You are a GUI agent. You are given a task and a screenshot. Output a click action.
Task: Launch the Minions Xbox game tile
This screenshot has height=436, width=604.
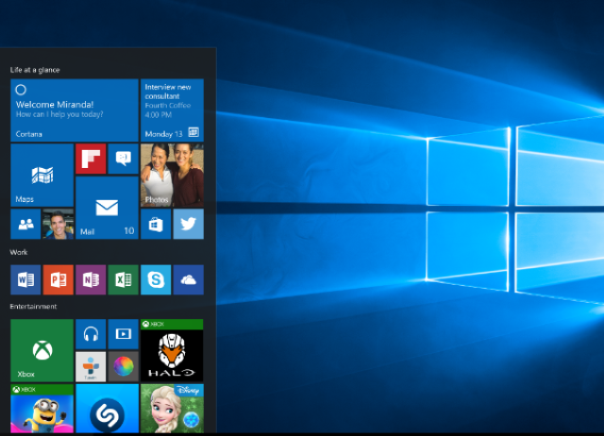coord(42,409)
